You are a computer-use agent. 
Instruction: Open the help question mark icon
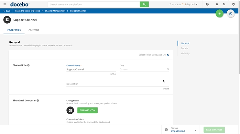coord(207,4)
